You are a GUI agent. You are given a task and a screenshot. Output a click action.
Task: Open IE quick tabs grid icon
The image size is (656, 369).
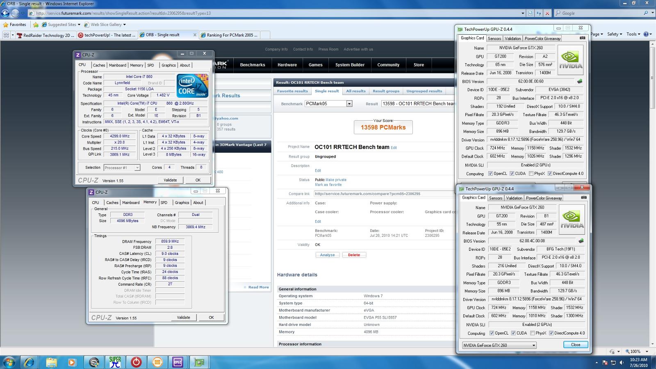pos(6,35)
